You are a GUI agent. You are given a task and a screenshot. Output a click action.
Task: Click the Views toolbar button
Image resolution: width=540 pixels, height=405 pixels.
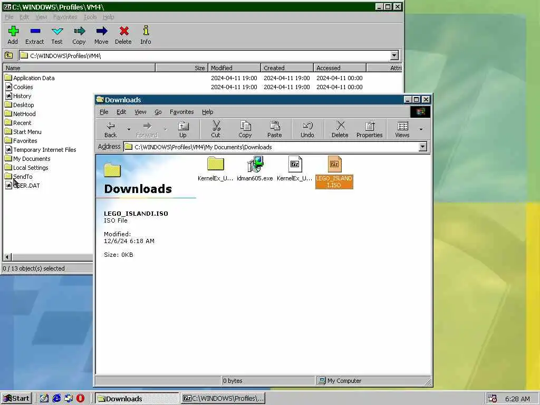402,130
